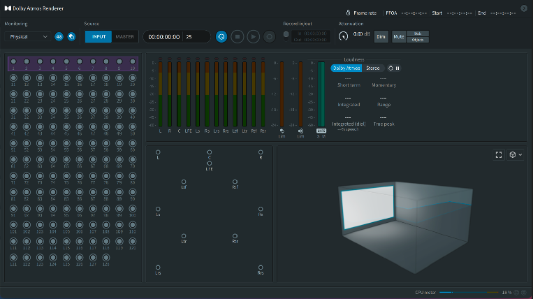Pause the loudness measurement

coord(397,68)
